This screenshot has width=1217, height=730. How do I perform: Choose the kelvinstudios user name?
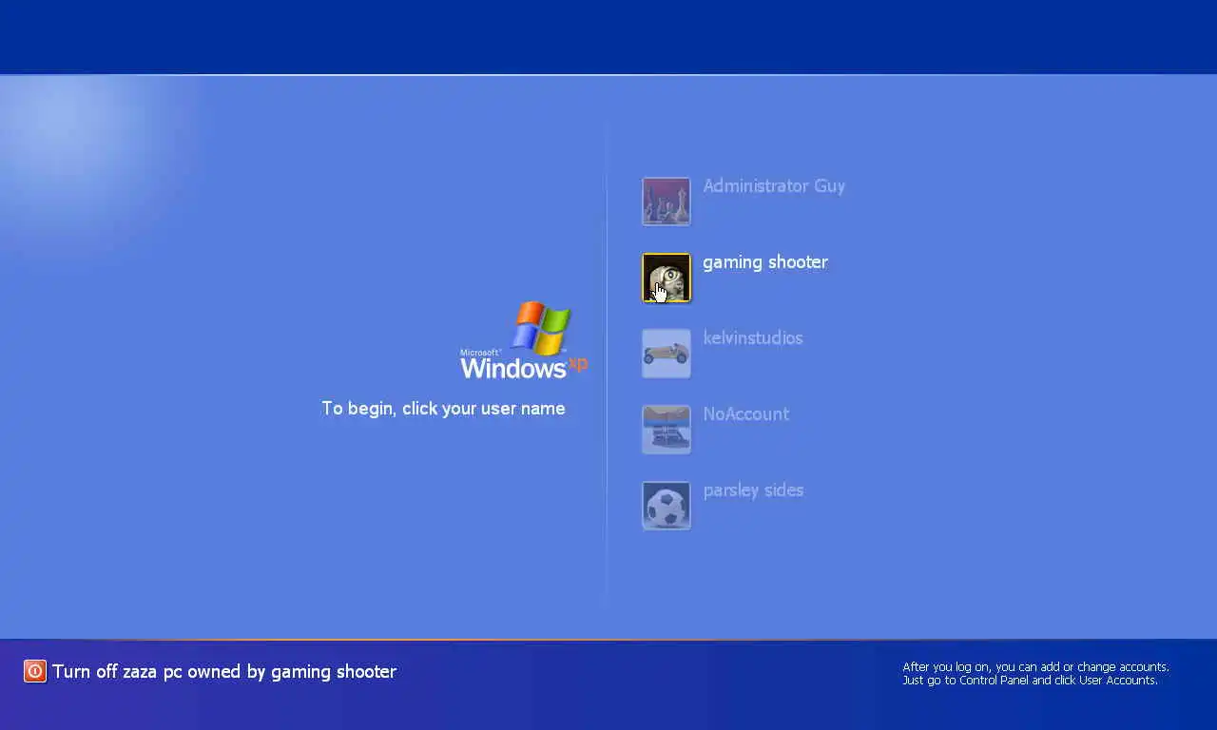[x=753, y=338]
